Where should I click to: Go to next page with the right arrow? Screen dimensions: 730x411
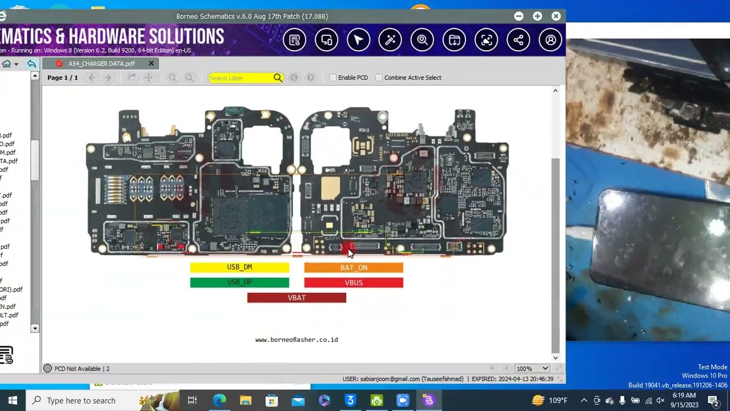coord(108,78)
